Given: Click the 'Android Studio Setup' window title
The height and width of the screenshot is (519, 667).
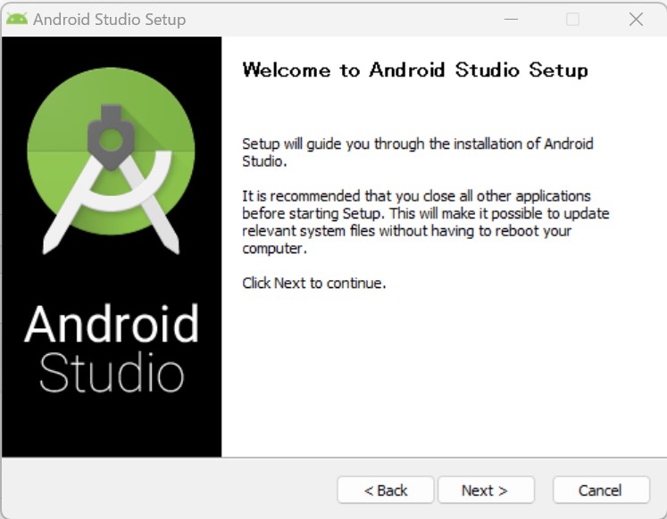Looking at the screenshot, I should 109,20.
